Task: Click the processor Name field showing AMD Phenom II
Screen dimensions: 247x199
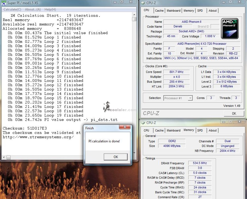Action: [x=191, y=22]
